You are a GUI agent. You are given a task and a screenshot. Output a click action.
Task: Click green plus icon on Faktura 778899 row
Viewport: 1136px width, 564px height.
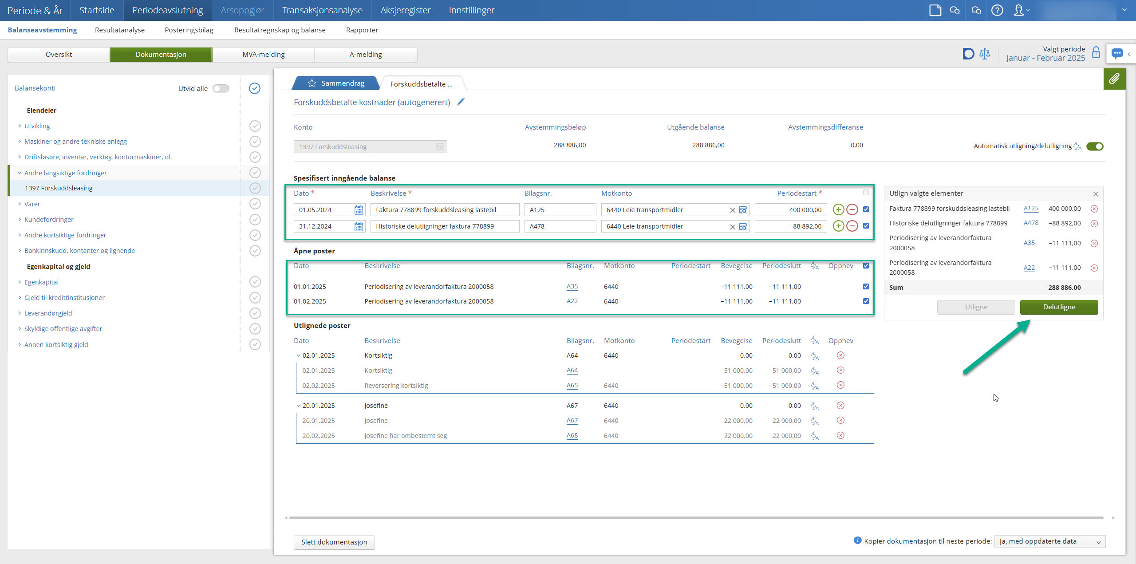point(838,209)
